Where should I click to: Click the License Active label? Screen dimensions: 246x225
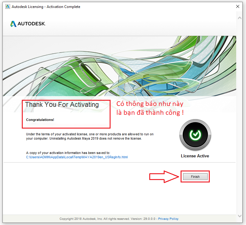[195, 156]
